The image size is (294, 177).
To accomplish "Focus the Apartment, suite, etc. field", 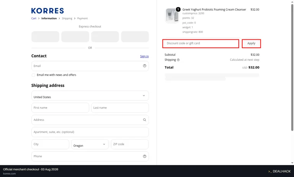I will click(x=90, y=132).
